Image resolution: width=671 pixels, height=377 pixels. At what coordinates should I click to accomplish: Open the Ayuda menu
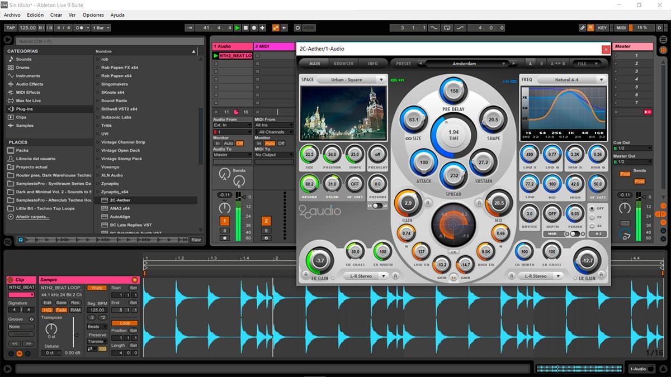pyautogui.click(x=117, y=15)
